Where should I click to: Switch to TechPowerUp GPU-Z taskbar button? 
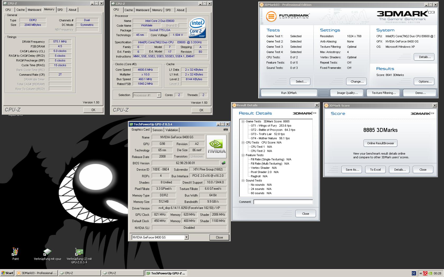pos(166,273)
